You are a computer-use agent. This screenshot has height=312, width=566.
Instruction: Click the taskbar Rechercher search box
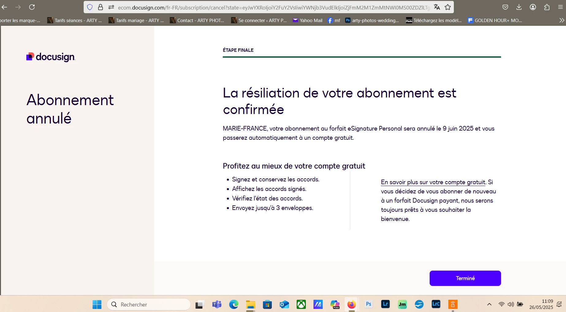[149, 304]
